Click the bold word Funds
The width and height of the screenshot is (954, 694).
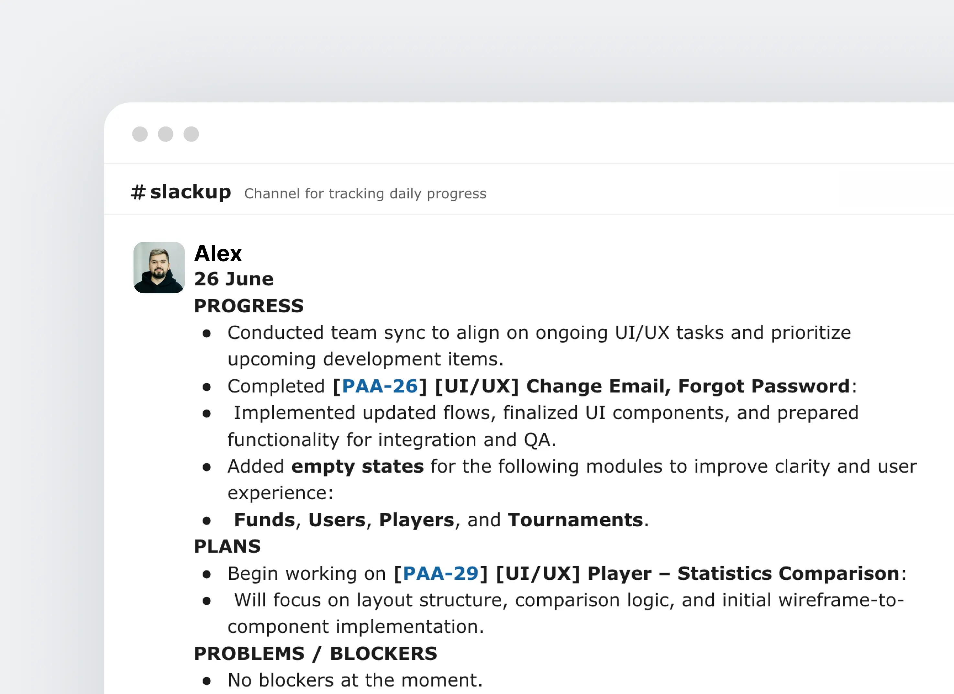point(264,520)
